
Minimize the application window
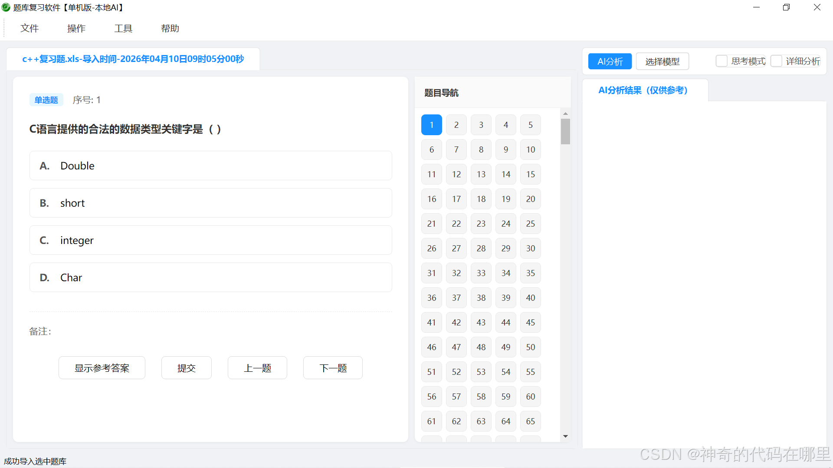point(756,7)
